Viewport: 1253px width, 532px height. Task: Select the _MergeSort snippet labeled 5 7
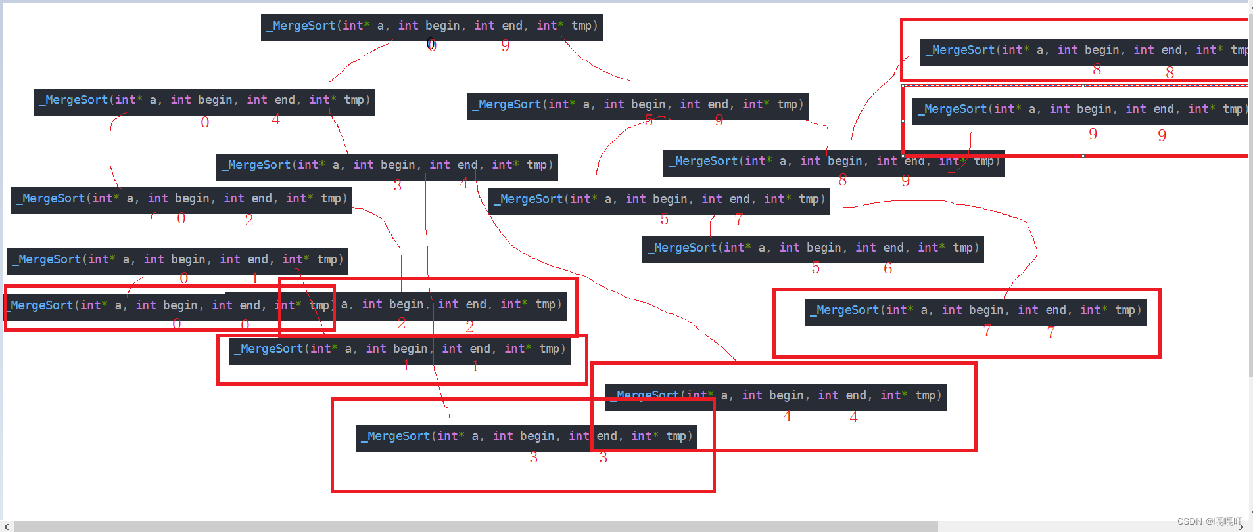(x=659, y=200)
